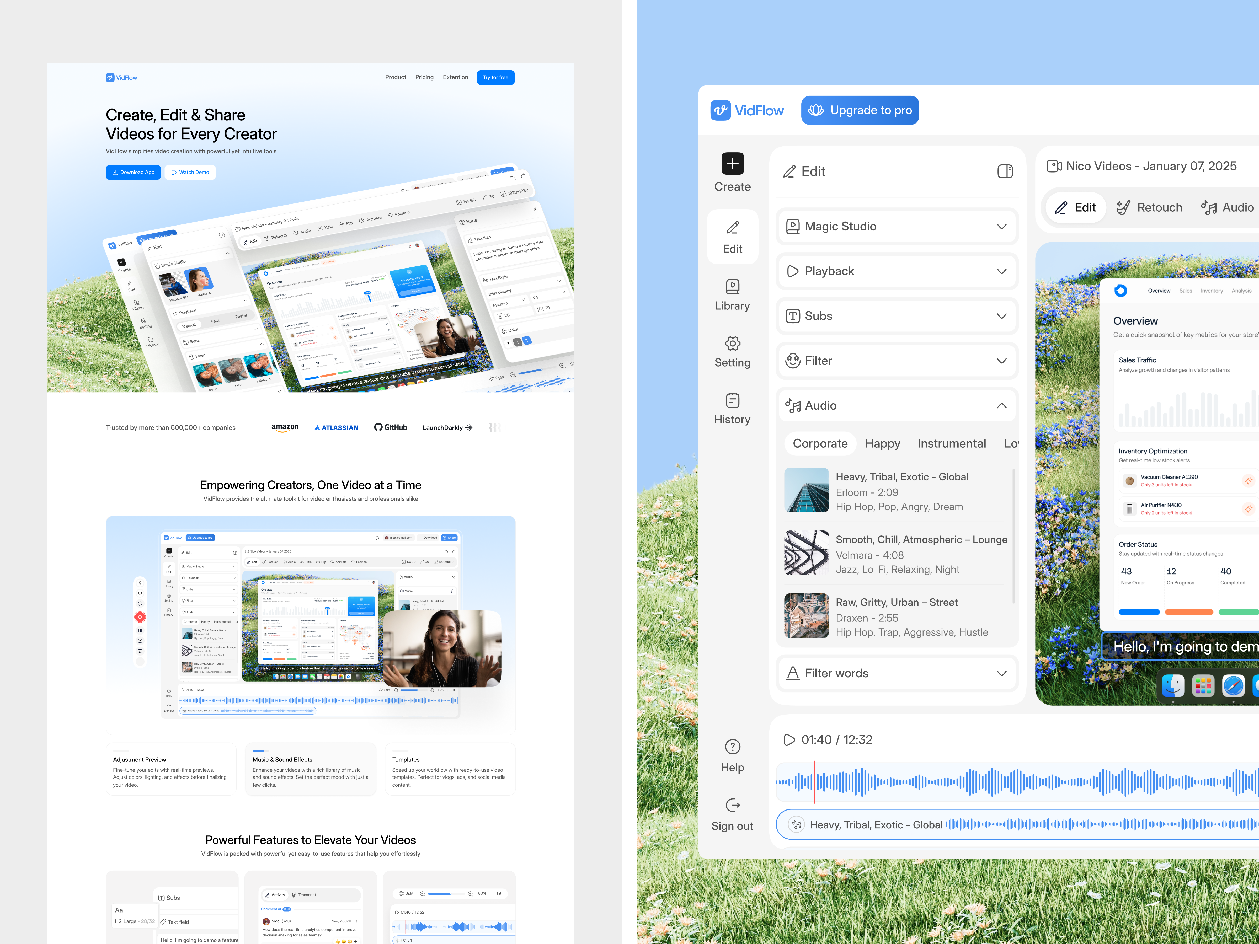Screen dimensions: 1259x944
Task: Click the upload icon in the recording toolbar
Action: 140,641
